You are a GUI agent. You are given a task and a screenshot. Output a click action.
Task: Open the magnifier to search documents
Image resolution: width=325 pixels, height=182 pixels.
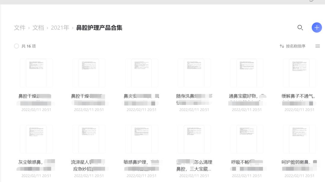point(300,27)
